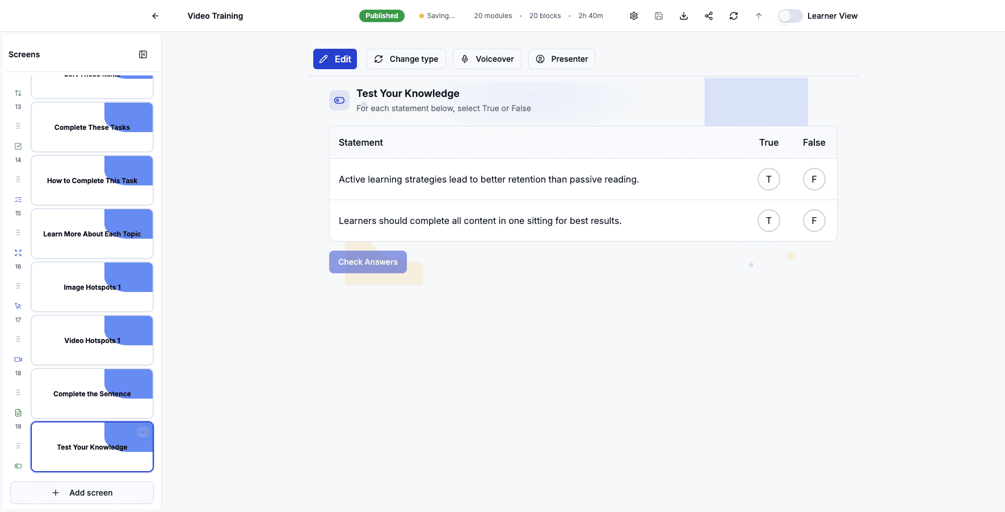Image resolution: width=1005 pixels, height=512 pixels.
Task: Open the Change type menu
Action: tap(406, 59)
